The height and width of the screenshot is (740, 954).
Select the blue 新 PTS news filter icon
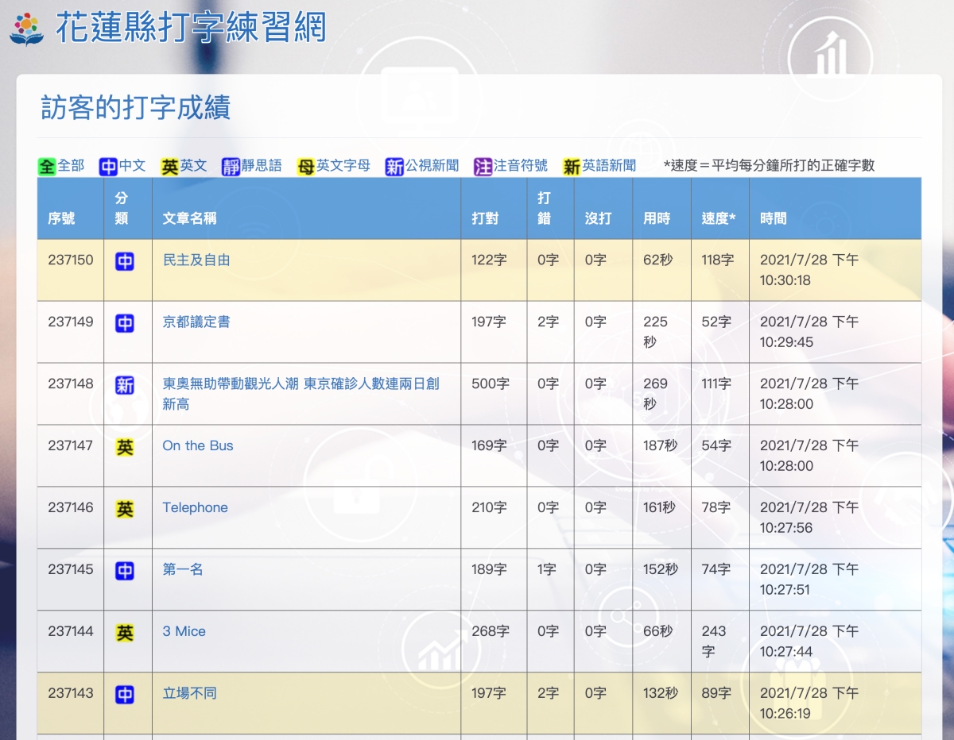pos(394,167)
